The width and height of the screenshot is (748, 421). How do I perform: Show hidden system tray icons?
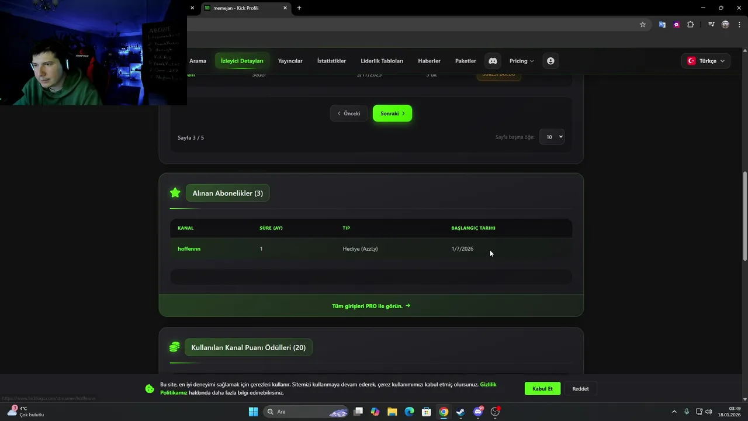coord(674,412)
